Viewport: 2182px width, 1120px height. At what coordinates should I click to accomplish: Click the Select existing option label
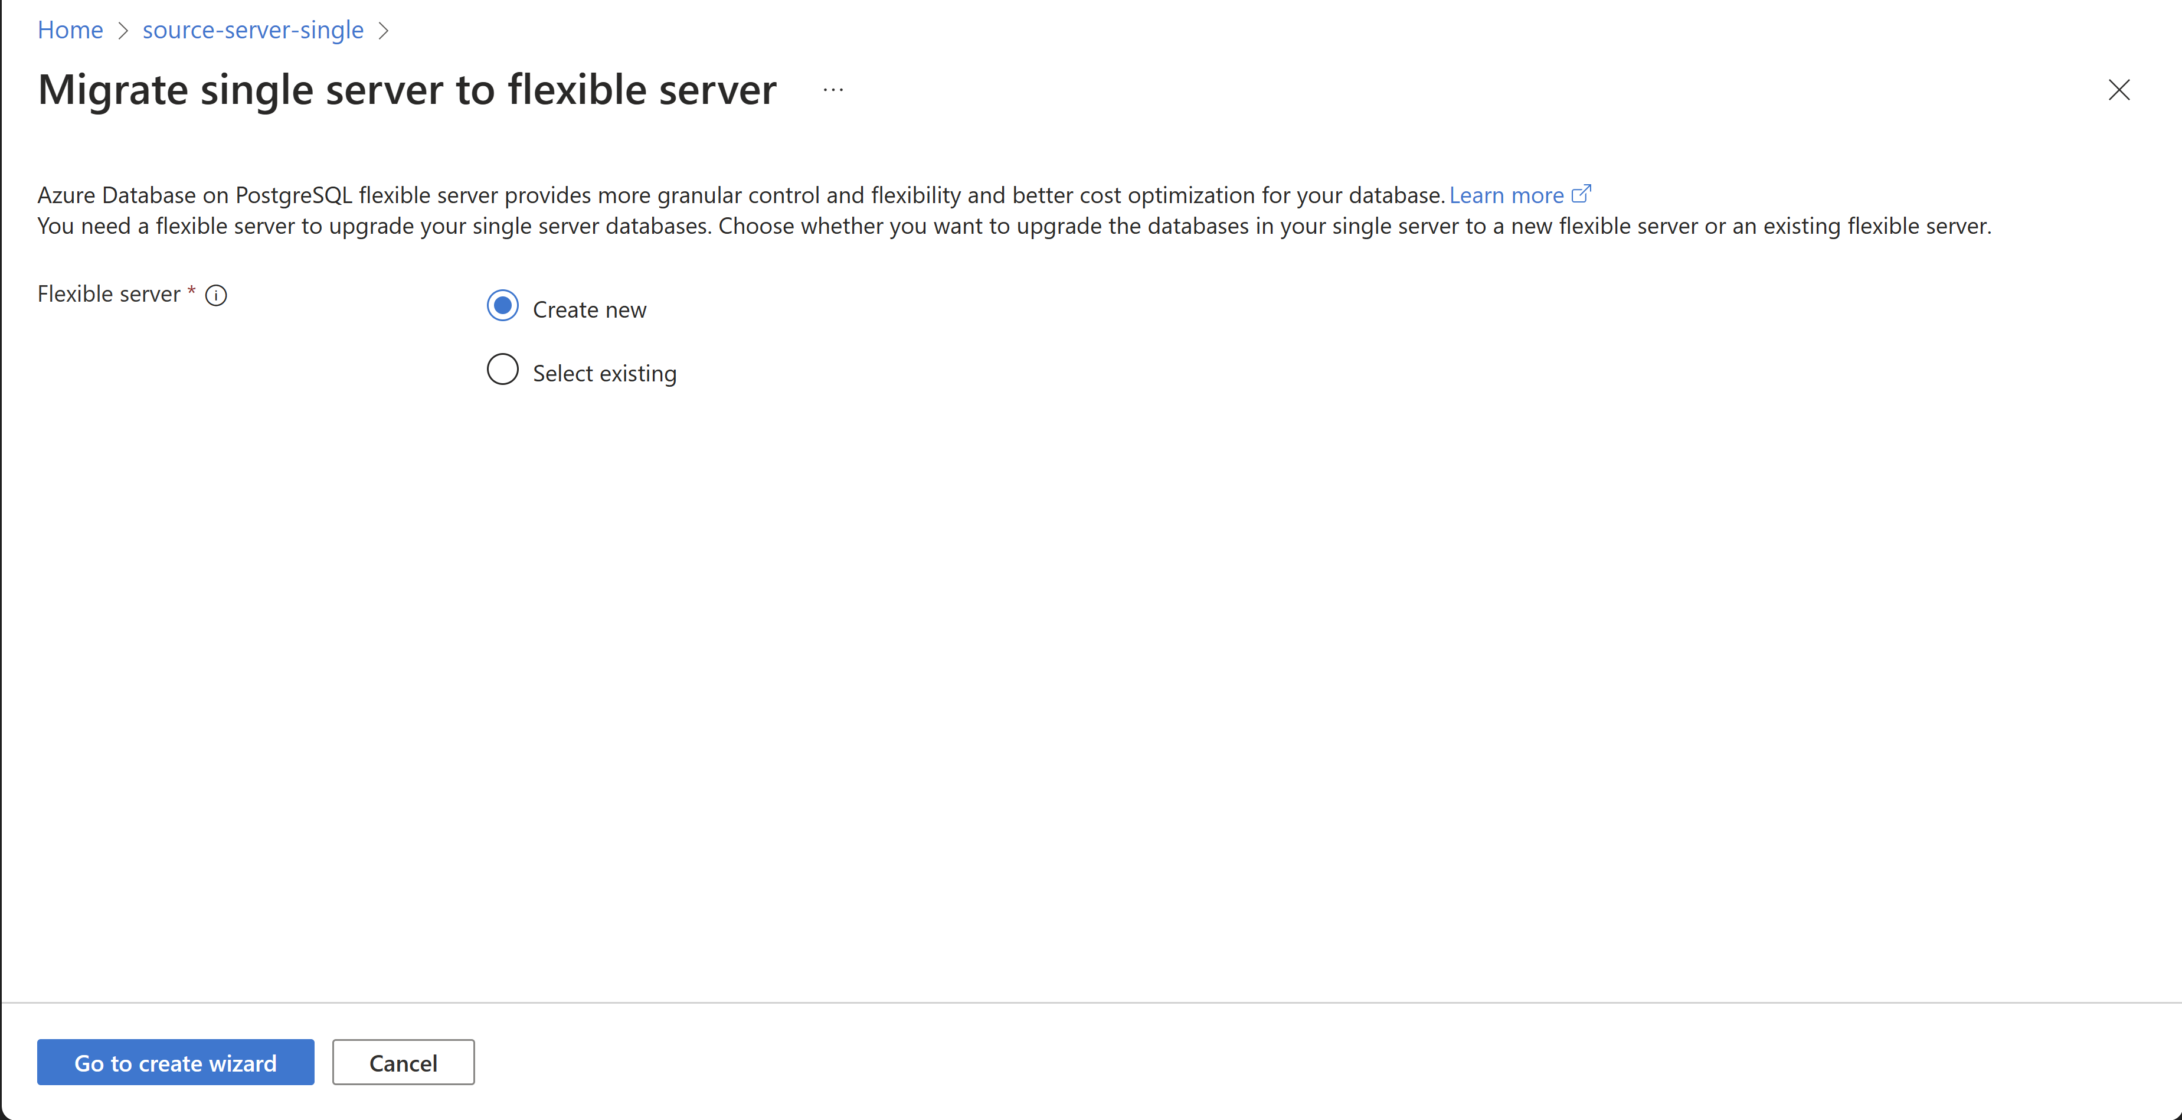coord(604,374)
